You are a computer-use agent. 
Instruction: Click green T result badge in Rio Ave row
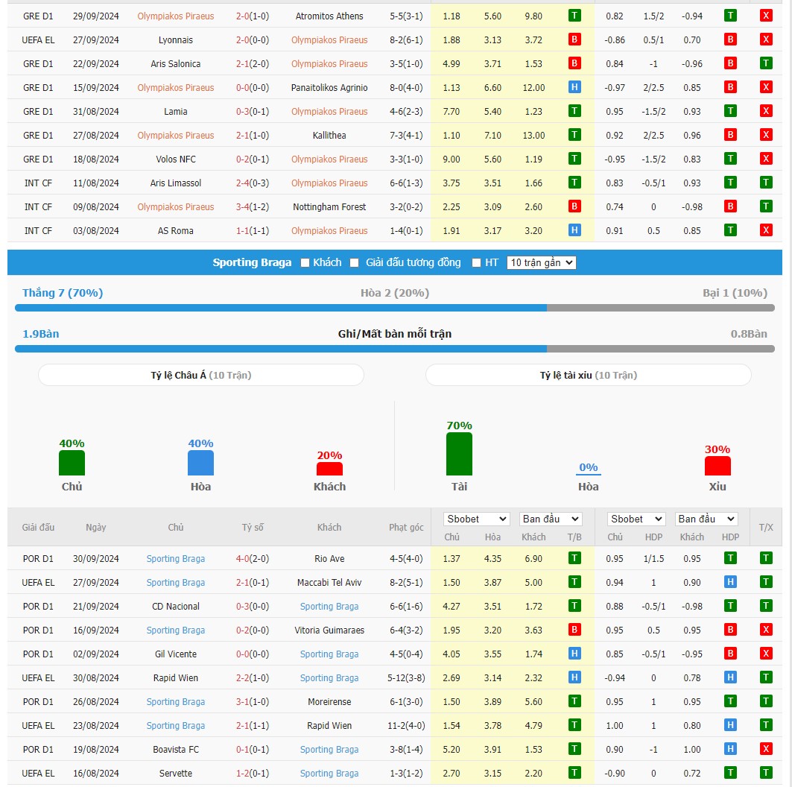pyautogui.click(x=574, y=558)
